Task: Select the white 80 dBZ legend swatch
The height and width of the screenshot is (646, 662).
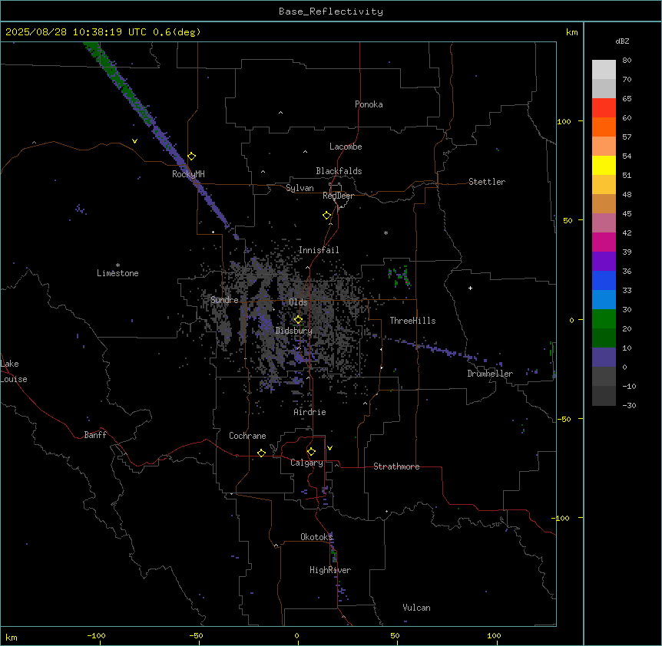Action: coord(604,70)
